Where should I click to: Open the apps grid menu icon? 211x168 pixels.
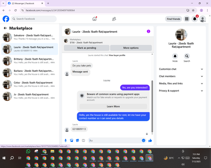coord(187,19)
